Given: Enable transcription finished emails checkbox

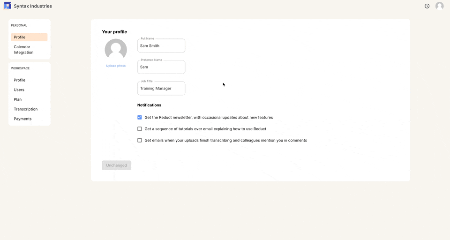Looking at the screenshot, I should coord(140,140).
